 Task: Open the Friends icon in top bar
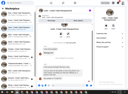(63, 3)
